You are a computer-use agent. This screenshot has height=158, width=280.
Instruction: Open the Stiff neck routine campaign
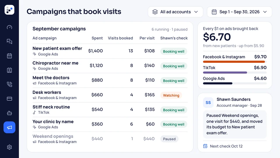point(51,107)
